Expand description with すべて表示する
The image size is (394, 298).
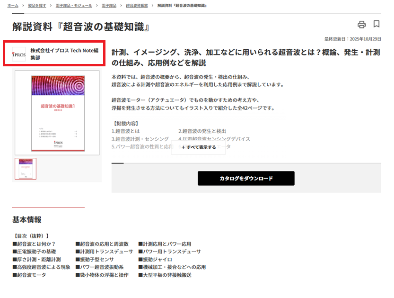[x=199, y=147]
